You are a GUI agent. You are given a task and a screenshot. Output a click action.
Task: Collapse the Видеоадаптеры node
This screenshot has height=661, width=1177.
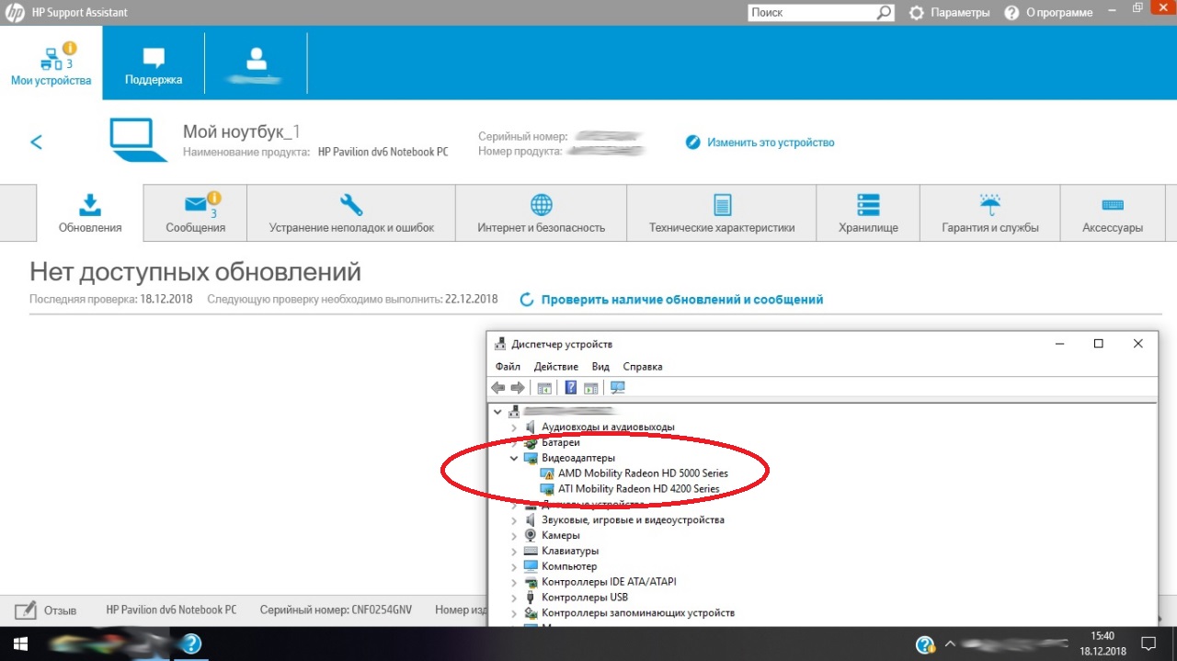(x=514, y=458)
